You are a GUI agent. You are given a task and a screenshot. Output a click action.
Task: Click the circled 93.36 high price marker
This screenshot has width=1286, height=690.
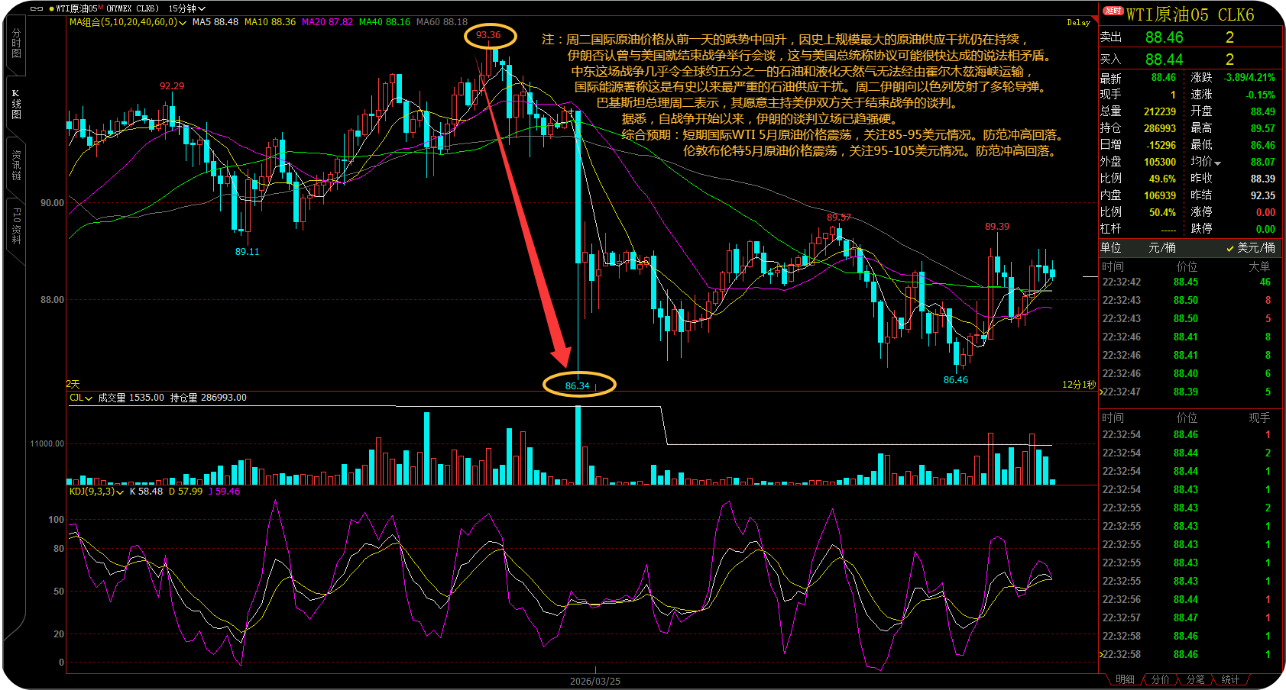click(x=488, y=35)
